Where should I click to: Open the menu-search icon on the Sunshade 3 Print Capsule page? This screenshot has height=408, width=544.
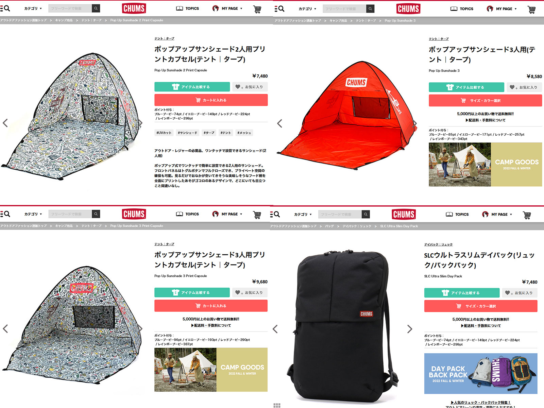point(5,214)
